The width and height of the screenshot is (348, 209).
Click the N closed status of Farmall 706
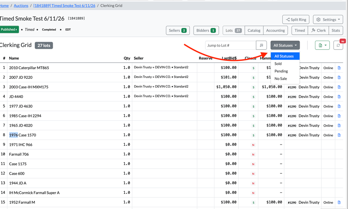pyautogui.click(x=253, y=155)
